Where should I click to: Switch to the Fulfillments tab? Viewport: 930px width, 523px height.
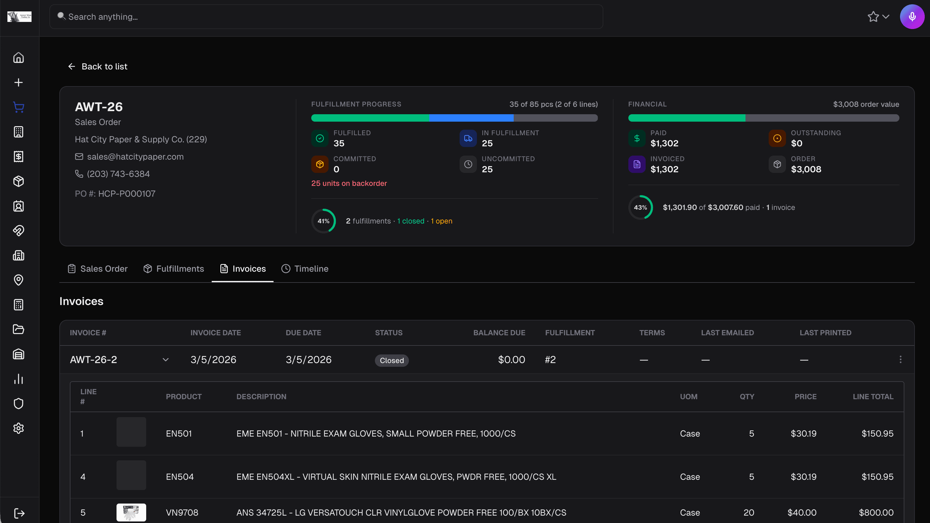[174, 268]
